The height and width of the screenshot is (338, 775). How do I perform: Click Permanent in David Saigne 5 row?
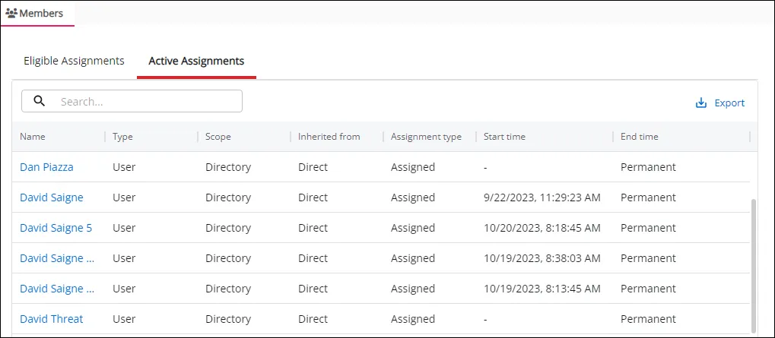(x=648, y=228)
